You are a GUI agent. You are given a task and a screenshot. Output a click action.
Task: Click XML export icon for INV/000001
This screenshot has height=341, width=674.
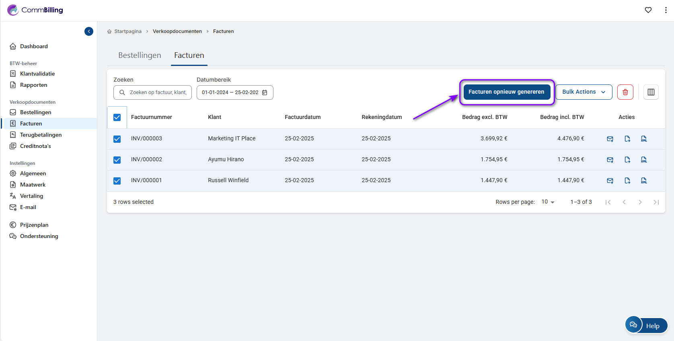[x=644, y=181]
